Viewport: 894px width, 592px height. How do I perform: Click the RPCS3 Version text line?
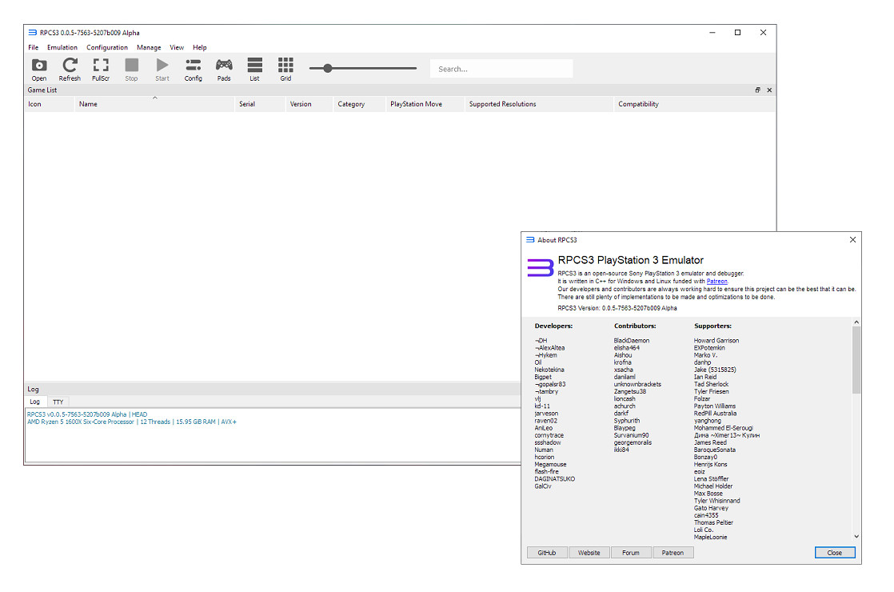coord(617,308)
